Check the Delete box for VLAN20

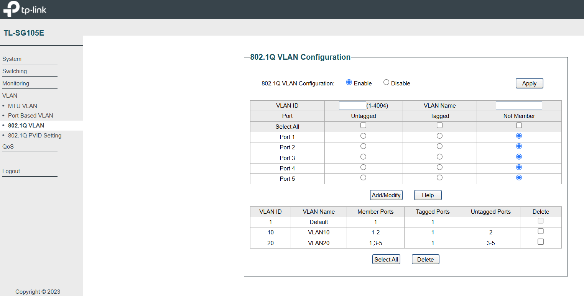click(x=541, y=242)
